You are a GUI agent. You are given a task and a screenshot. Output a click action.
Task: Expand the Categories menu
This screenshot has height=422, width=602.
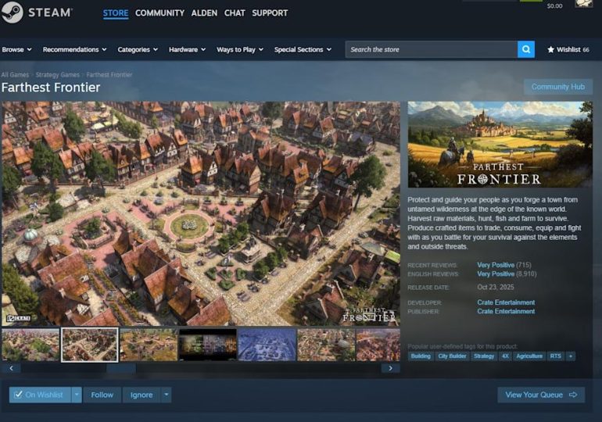(x=138, y=49)
